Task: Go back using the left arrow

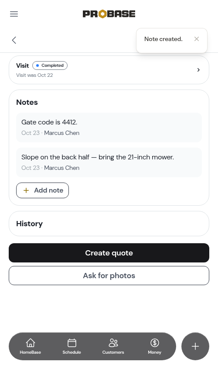Action: tap(14, 40)
